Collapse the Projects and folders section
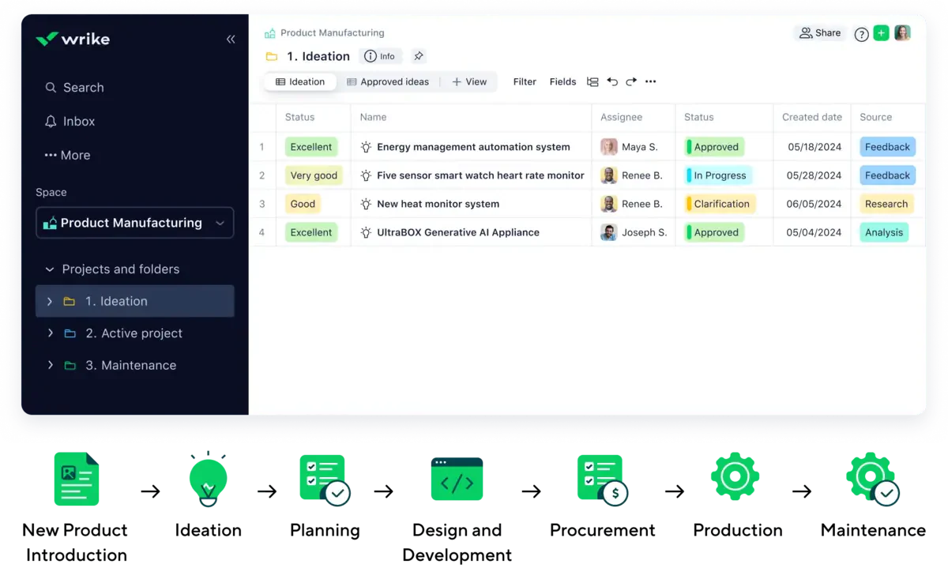948x568 pixels. coord(50,269)
